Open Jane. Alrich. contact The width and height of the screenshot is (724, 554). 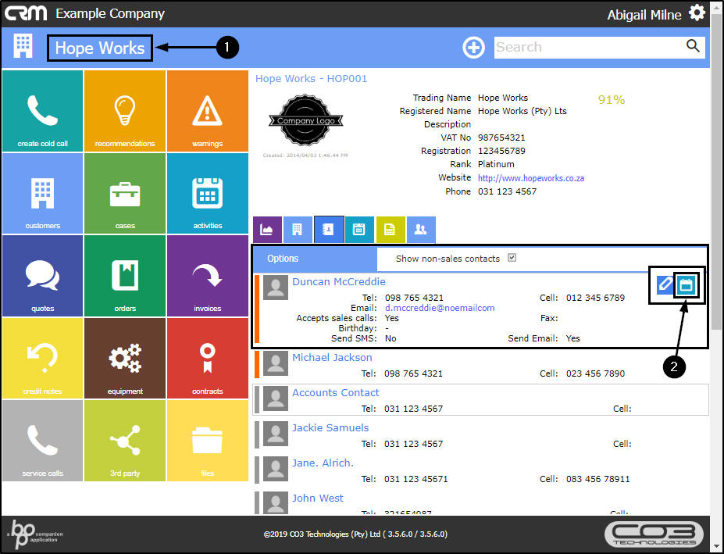[x=323, y=463]
